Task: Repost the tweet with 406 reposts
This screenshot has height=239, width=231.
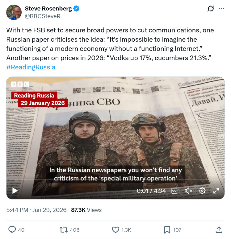Action: point(64,230)
